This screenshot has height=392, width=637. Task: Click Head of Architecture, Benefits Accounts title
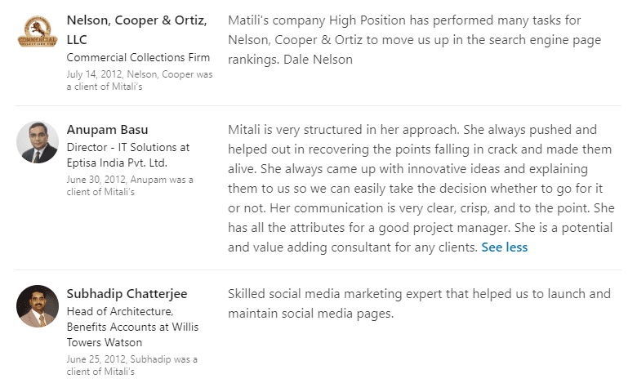(x=132, y=327)
